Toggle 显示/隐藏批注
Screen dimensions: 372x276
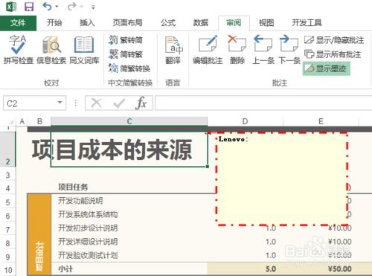(334, 40)
